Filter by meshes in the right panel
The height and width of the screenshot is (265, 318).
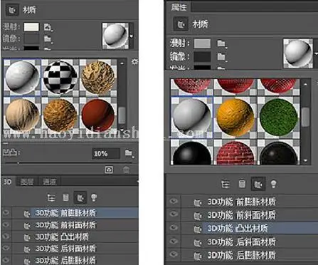tap(242, 184)
